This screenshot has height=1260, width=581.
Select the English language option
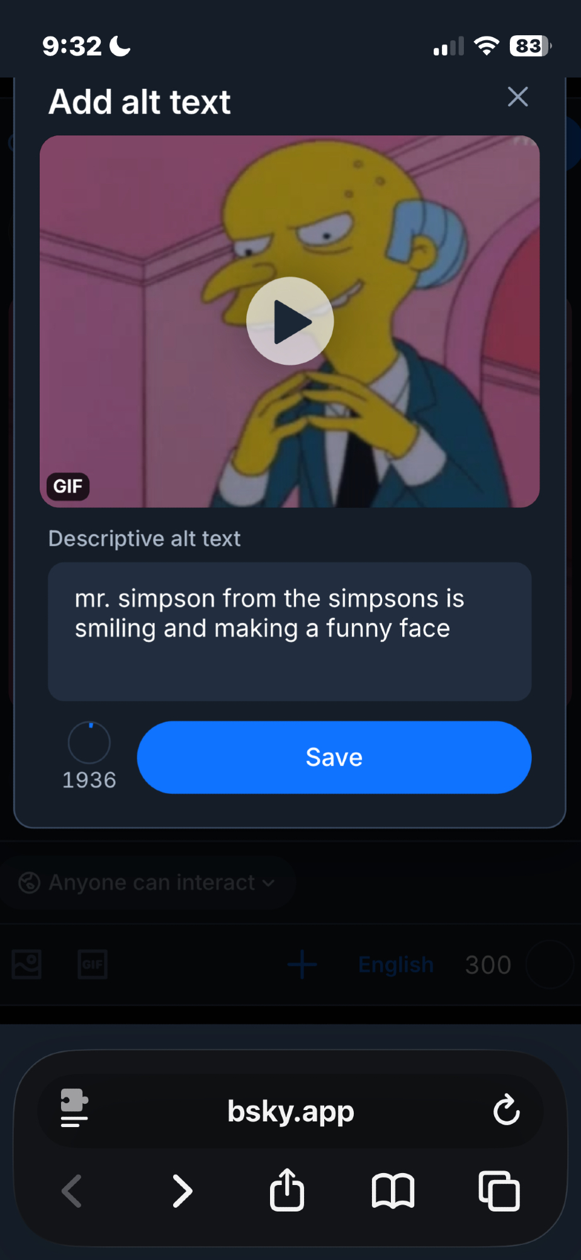396,965
